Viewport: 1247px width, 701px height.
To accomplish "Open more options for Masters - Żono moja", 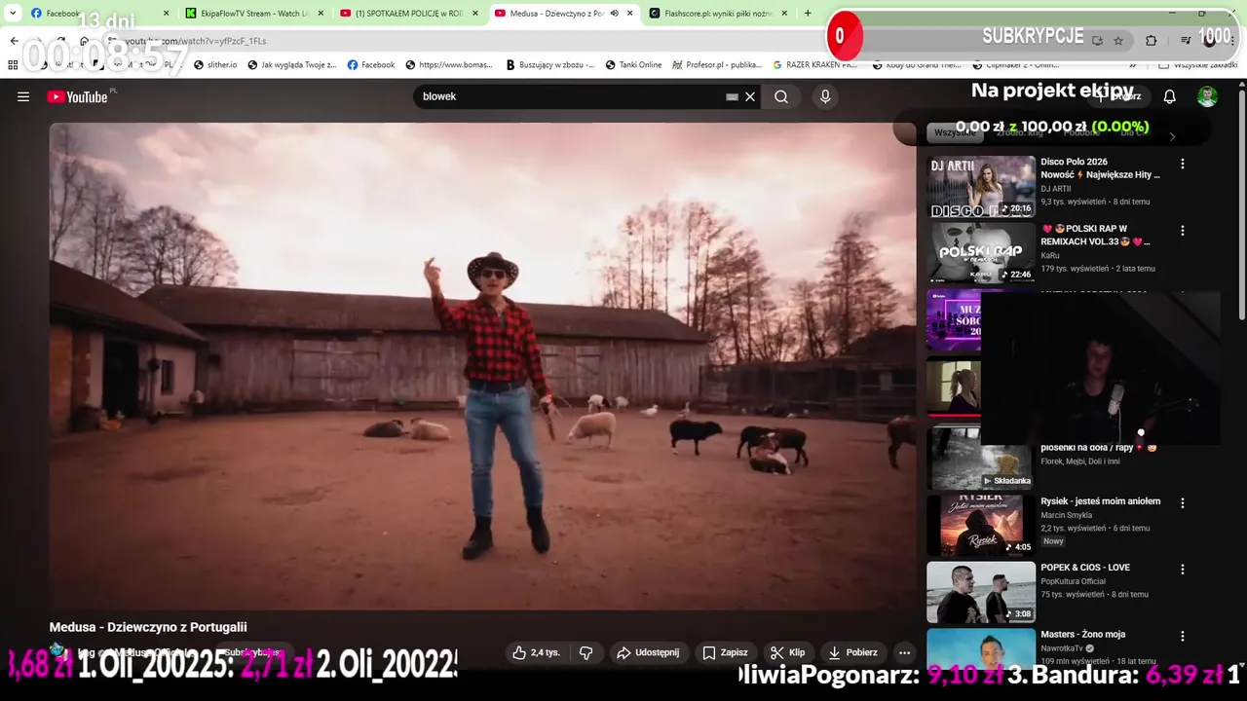I will pos(1183,636).
